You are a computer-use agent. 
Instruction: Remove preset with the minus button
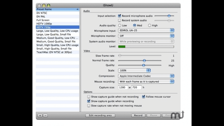[x=45, y=115]
